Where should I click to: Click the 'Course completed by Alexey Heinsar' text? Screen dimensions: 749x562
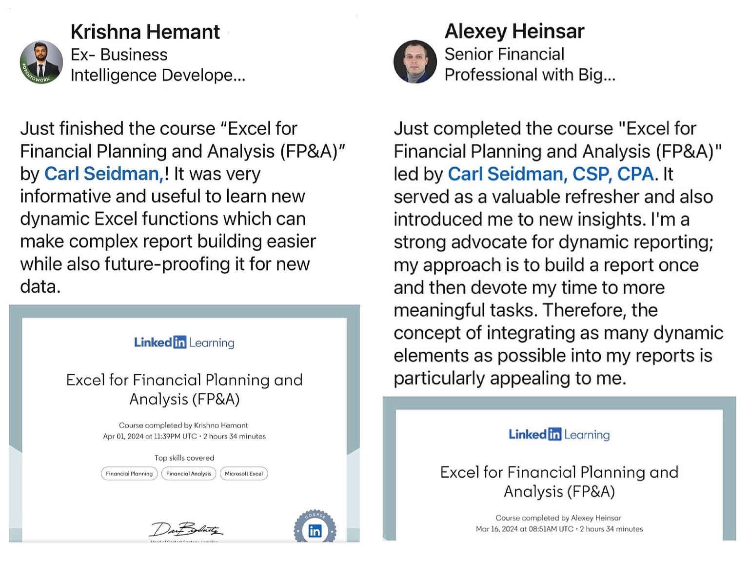pyautogui.click(x=558, y=518)
